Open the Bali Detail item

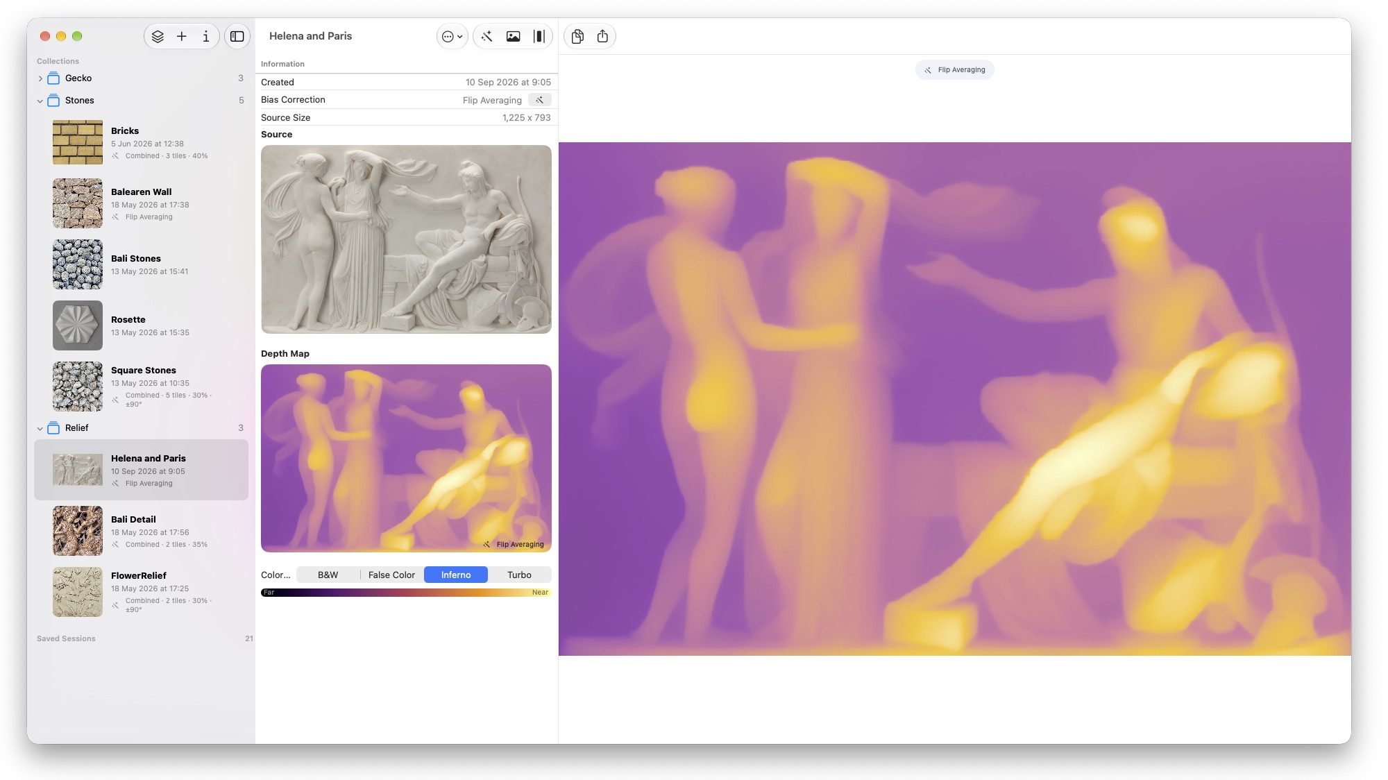142,531
